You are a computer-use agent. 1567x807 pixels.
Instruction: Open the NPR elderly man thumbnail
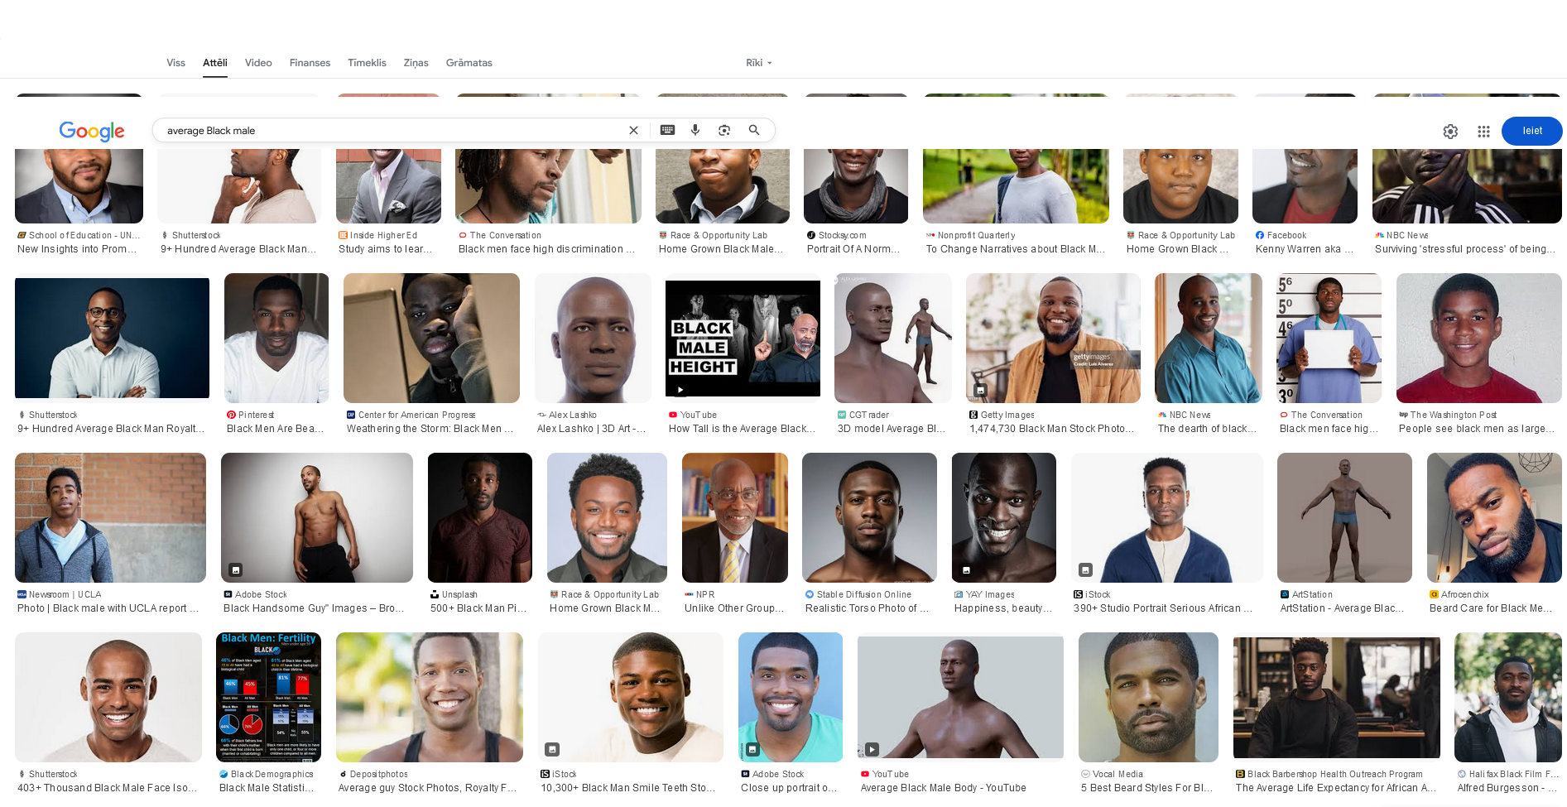point(735,517)
